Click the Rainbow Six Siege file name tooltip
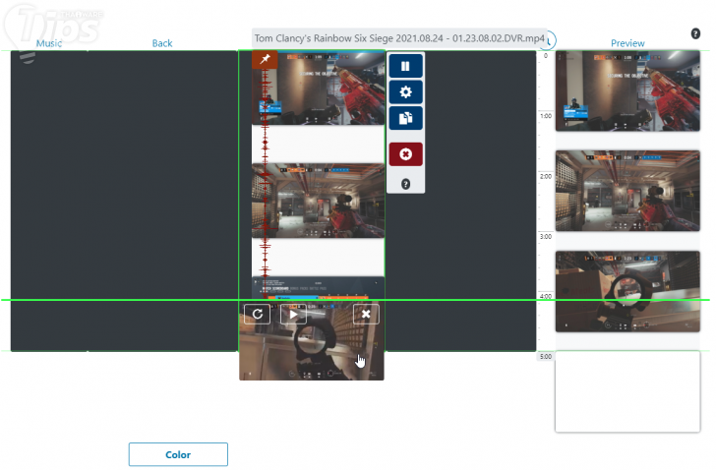The height and width of the screenshot is (470, 716). coord(399,38)
